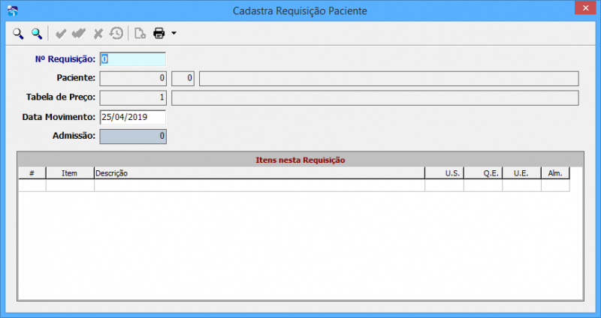Focus the Nº Requisição input field
The width and height of the screenshot is (601, 318).
[133, 59]
